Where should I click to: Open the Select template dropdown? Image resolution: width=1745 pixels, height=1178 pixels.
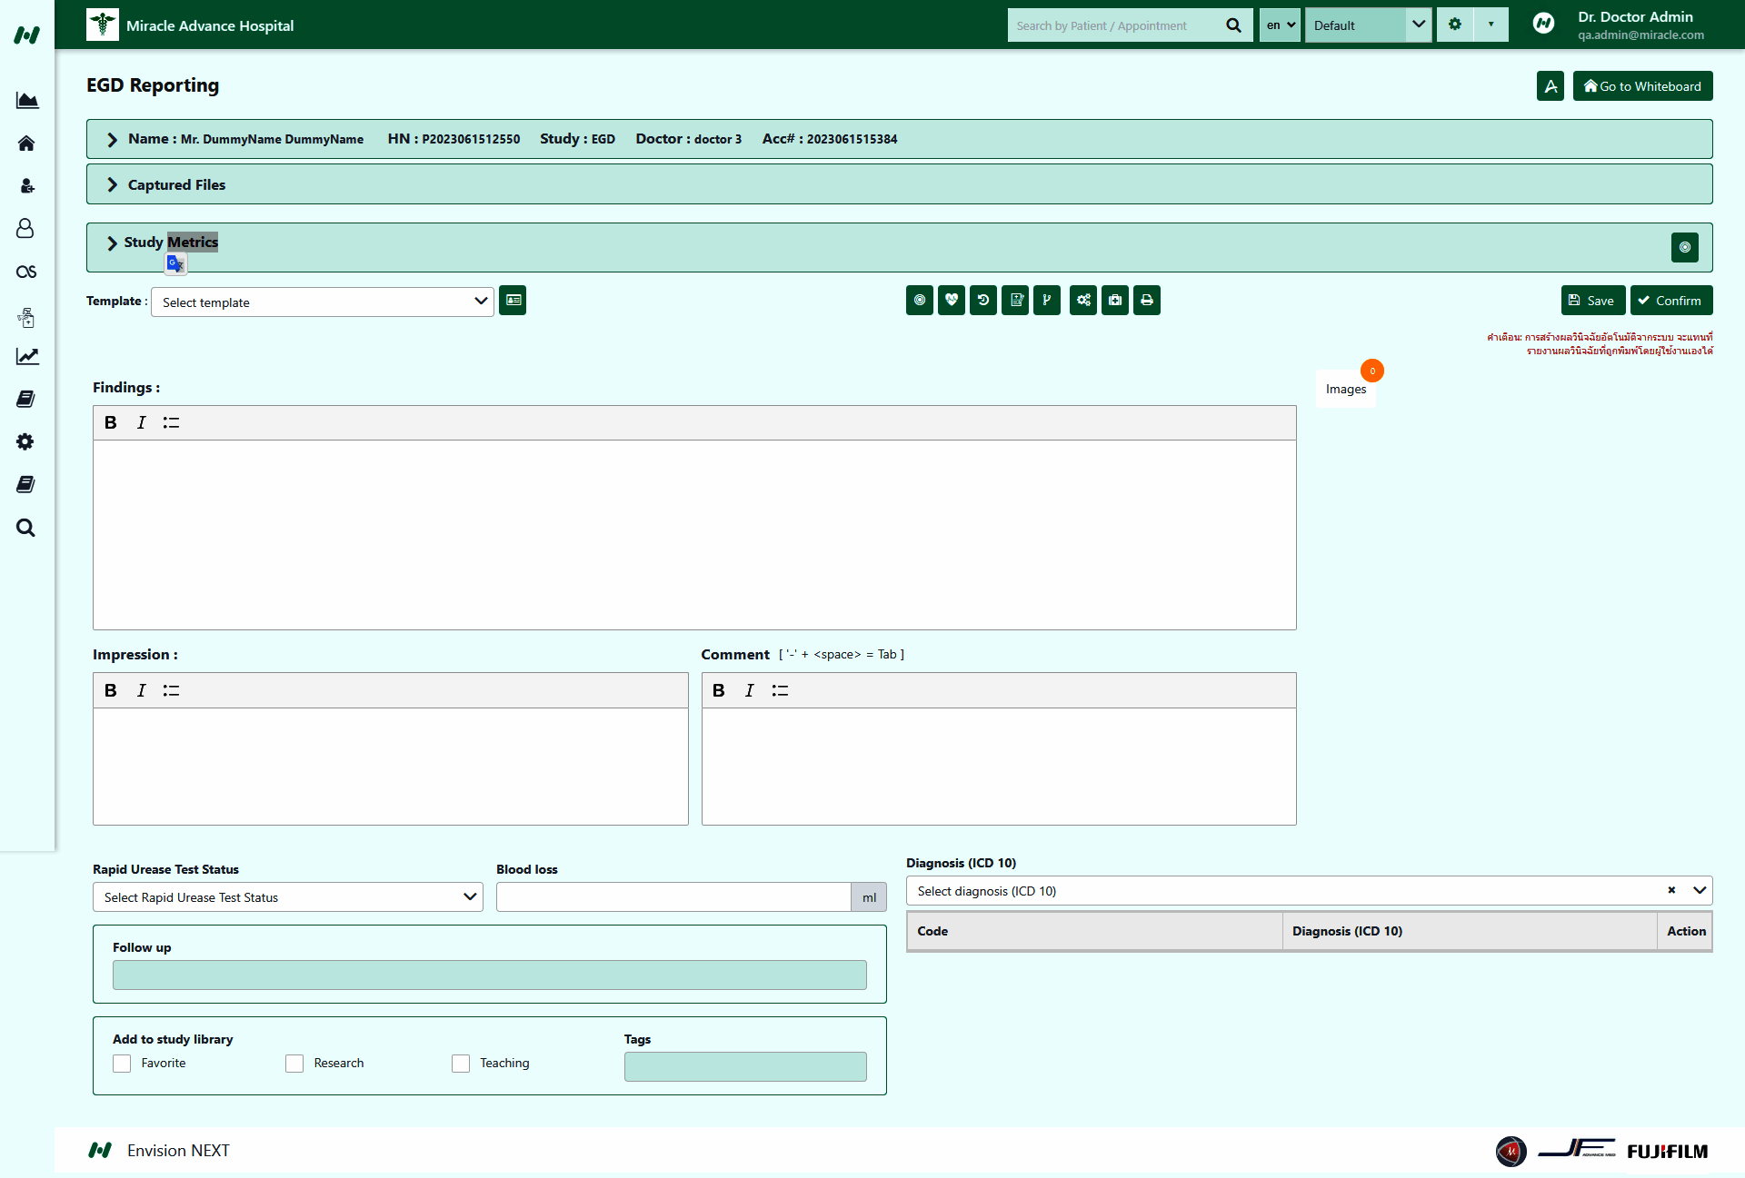click(x=323, y=302)
